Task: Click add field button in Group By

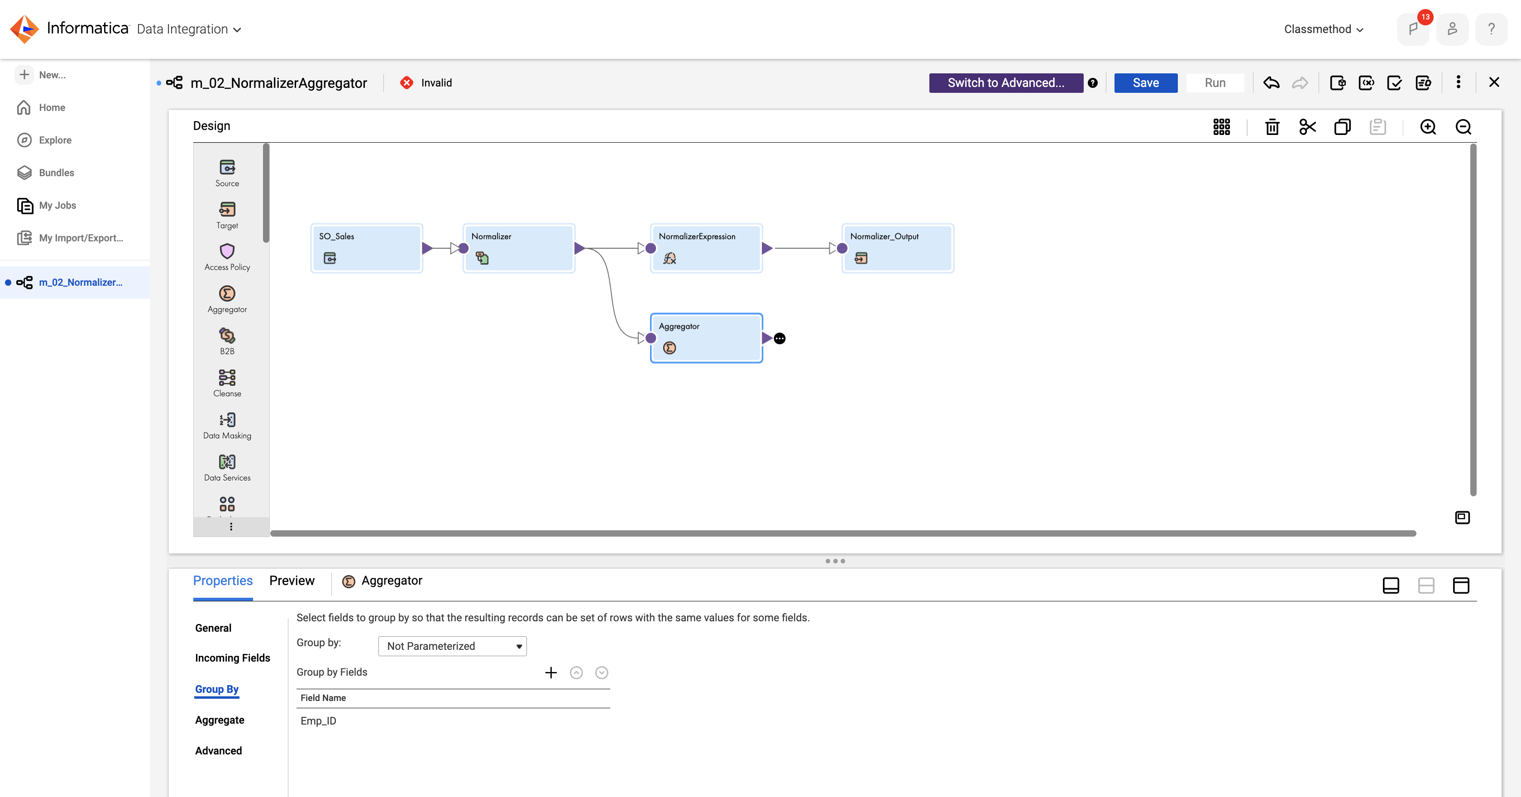Action: coord(550,672)
